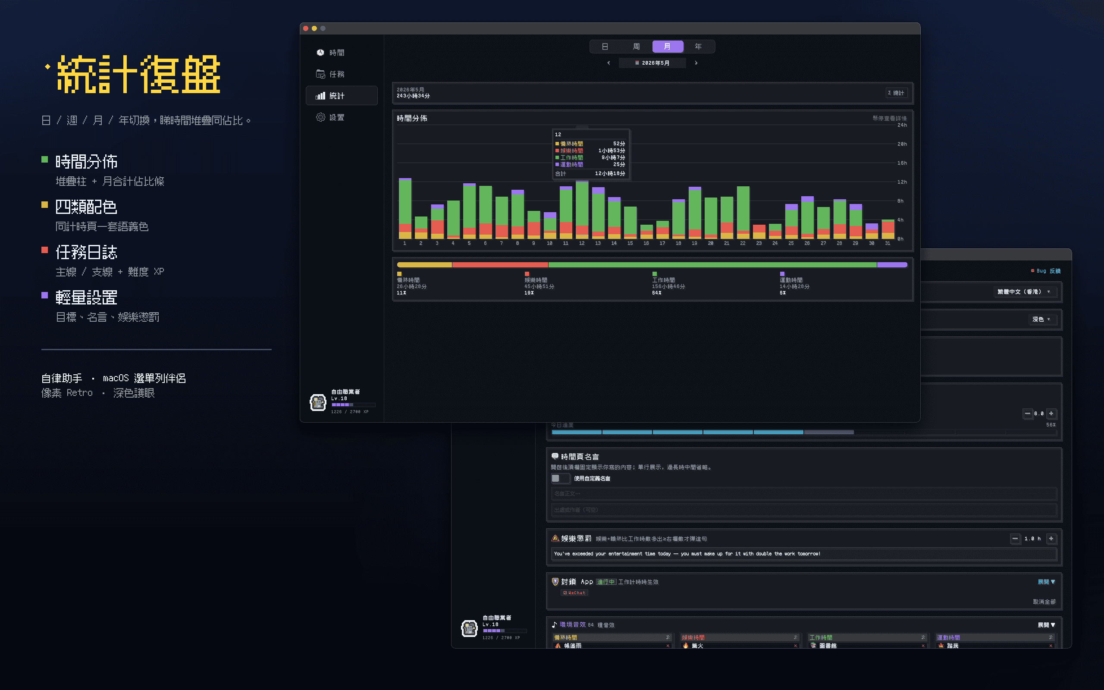Decrease the 1.0 h punishment threshold
1104x690 pixels.
1015,539
